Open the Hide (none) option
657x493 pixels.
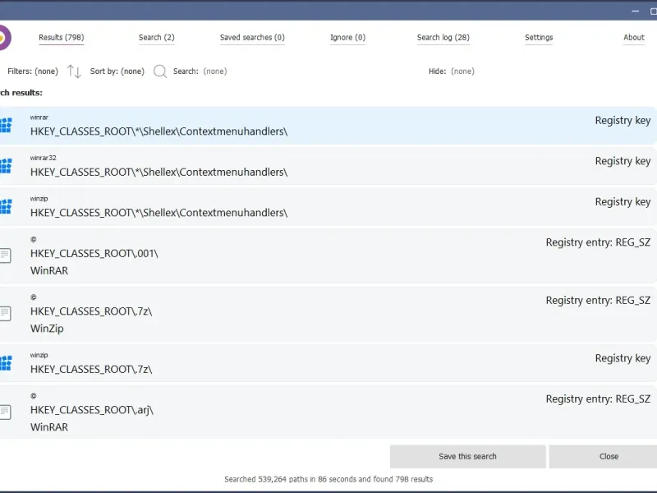[x=452, y=71]
